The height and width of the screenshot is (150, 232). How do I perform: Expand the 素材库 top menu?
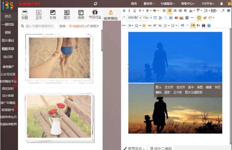click(149, 4)
